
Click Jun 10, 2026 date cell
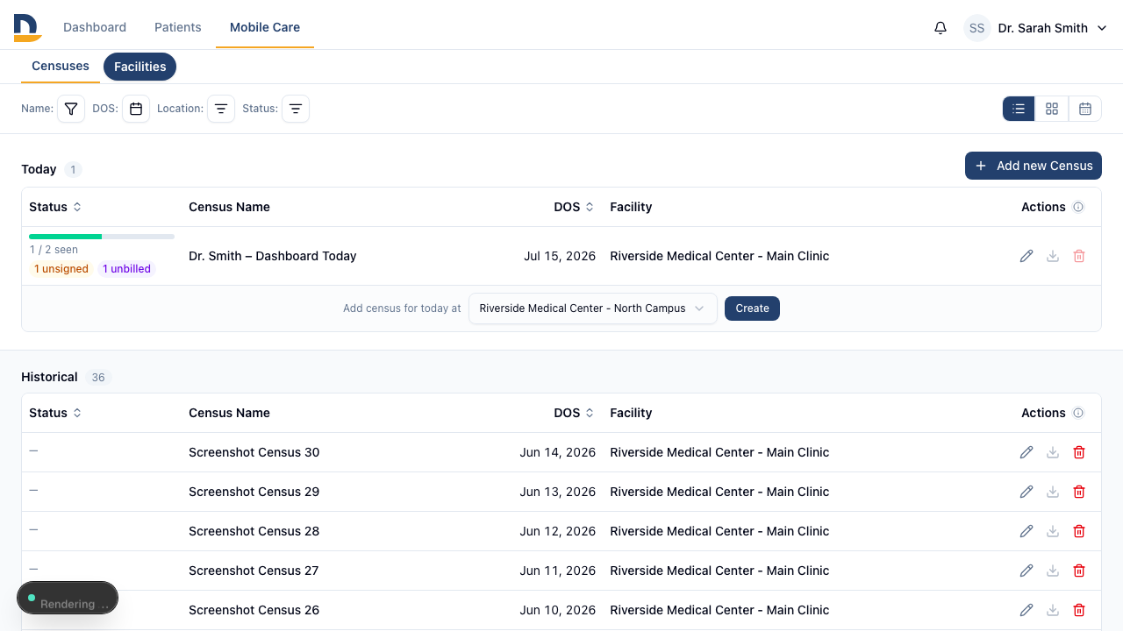pyautogui.click(x=557, y=610)
